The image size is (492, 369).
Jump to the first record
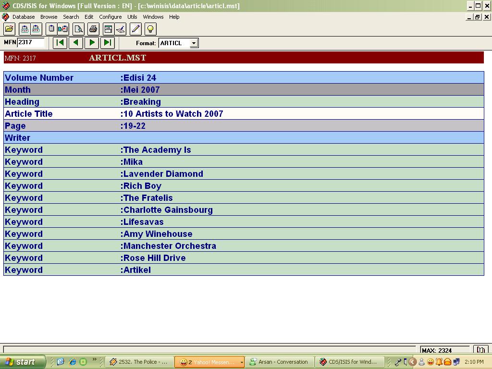pos(60,43)
